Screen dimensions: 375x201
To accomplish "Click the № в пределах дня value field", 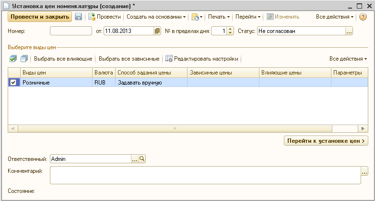I will 219,31.
